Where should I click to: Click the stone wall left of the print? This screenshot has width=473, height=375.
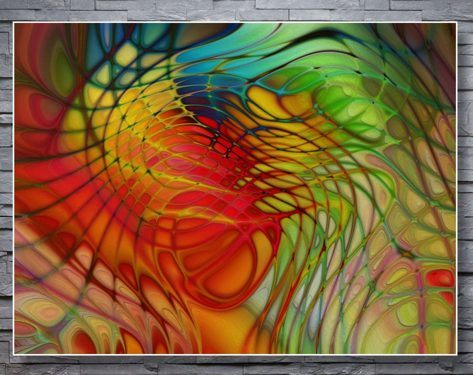pyautogui.click(x=6, y=187)
